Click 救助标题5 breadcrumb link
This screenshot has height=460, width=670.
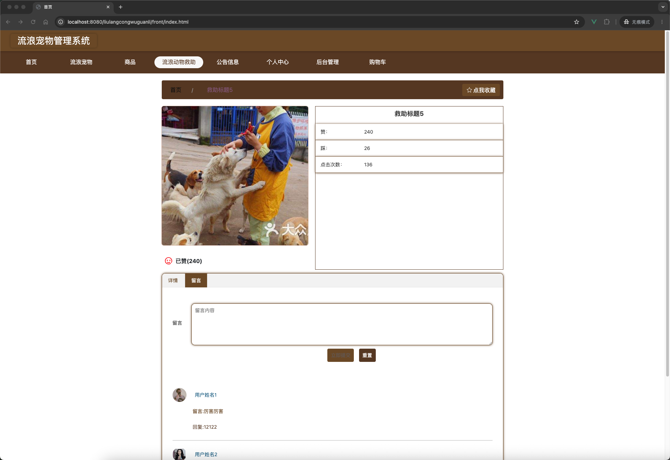[x=220, y=90]
